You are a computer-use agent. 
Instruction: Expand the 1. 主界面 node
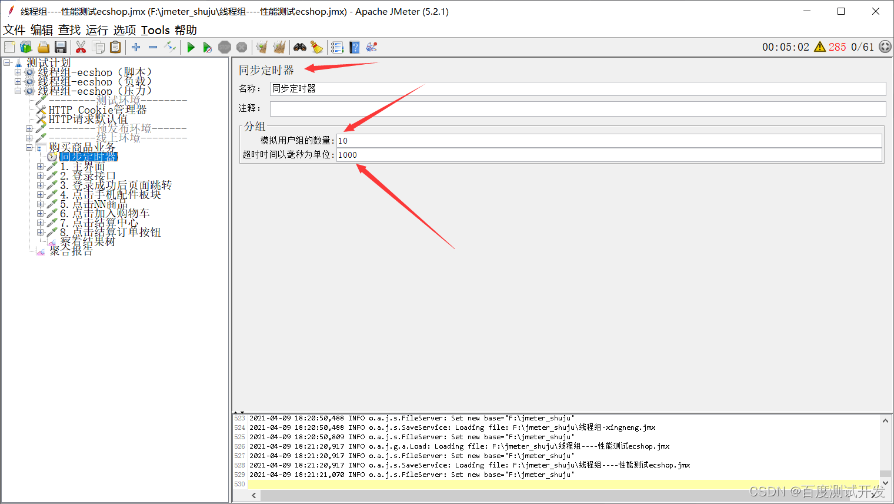(x=40, y=166)
